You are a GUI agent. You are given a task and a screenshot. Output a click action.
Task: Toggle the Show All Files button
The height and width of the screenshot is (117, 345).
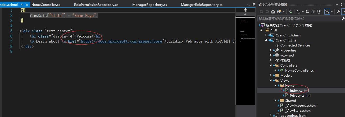(319, 12)
